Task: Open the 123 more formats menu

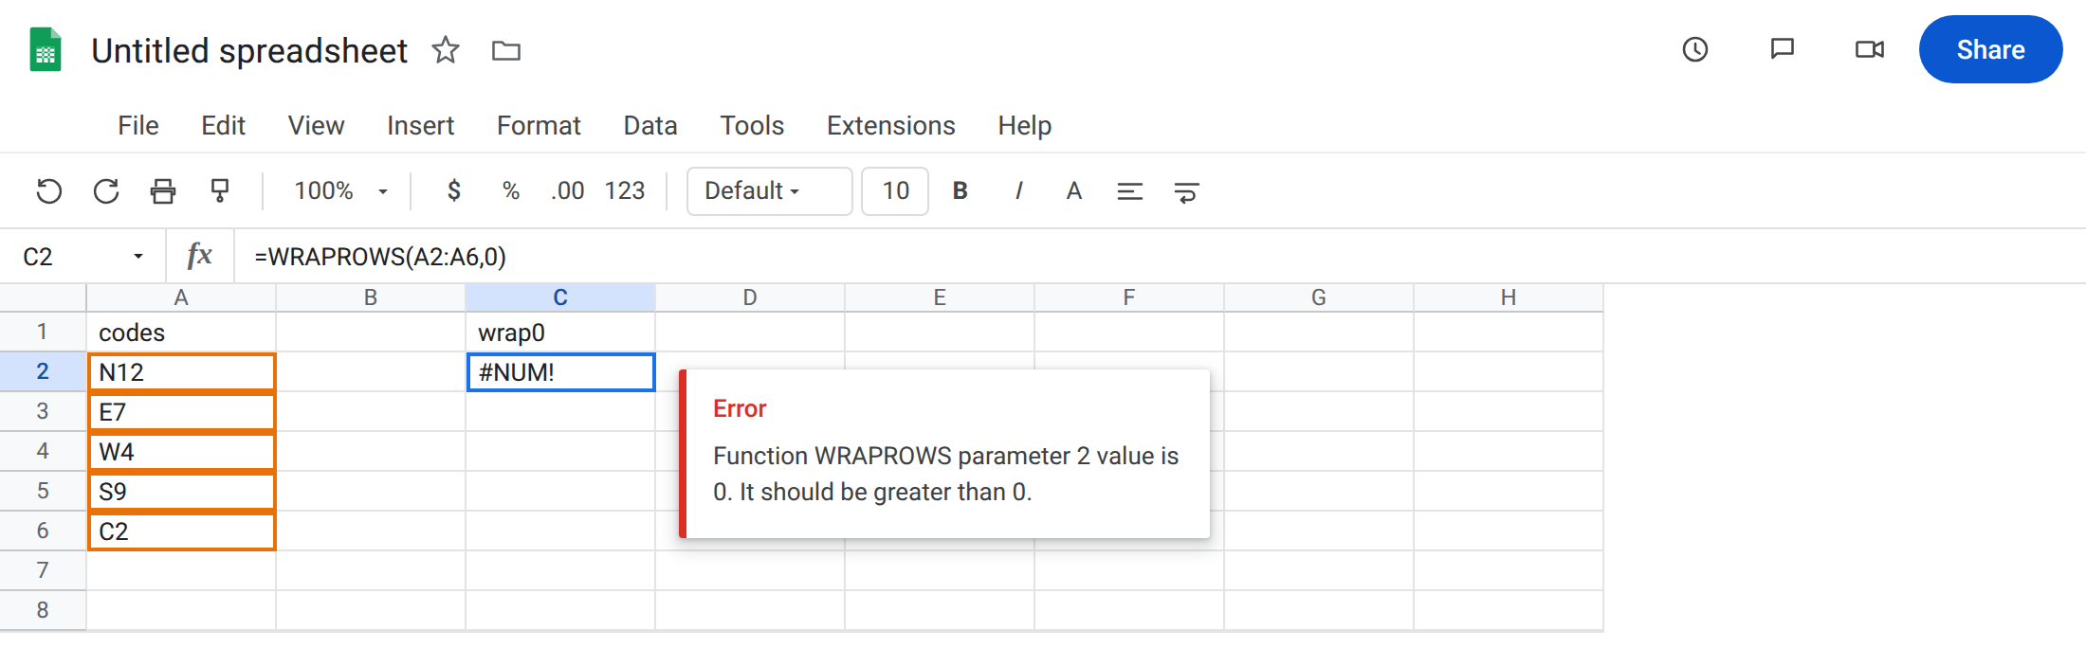Action: pos(625,191)
